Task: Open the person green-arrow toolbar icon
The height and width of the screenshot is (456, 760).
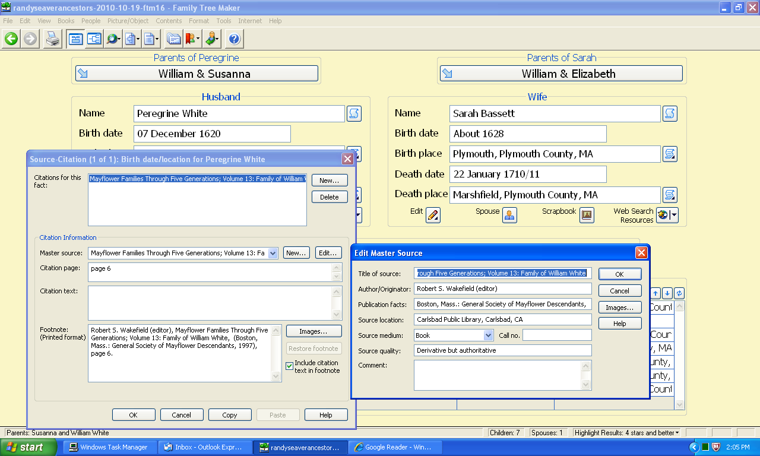Action: [x=212, y=39]
